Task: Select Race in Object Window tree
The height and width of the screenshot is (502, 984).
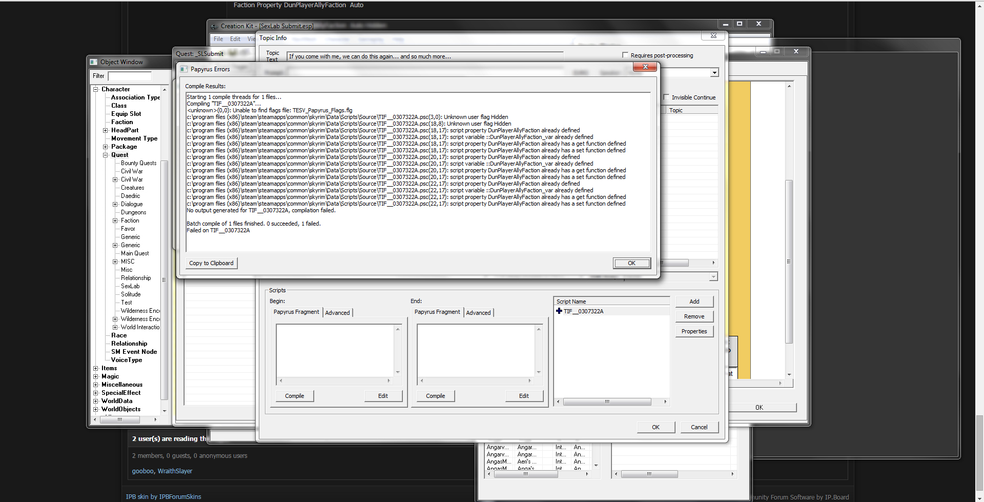Action: point(119,335)
